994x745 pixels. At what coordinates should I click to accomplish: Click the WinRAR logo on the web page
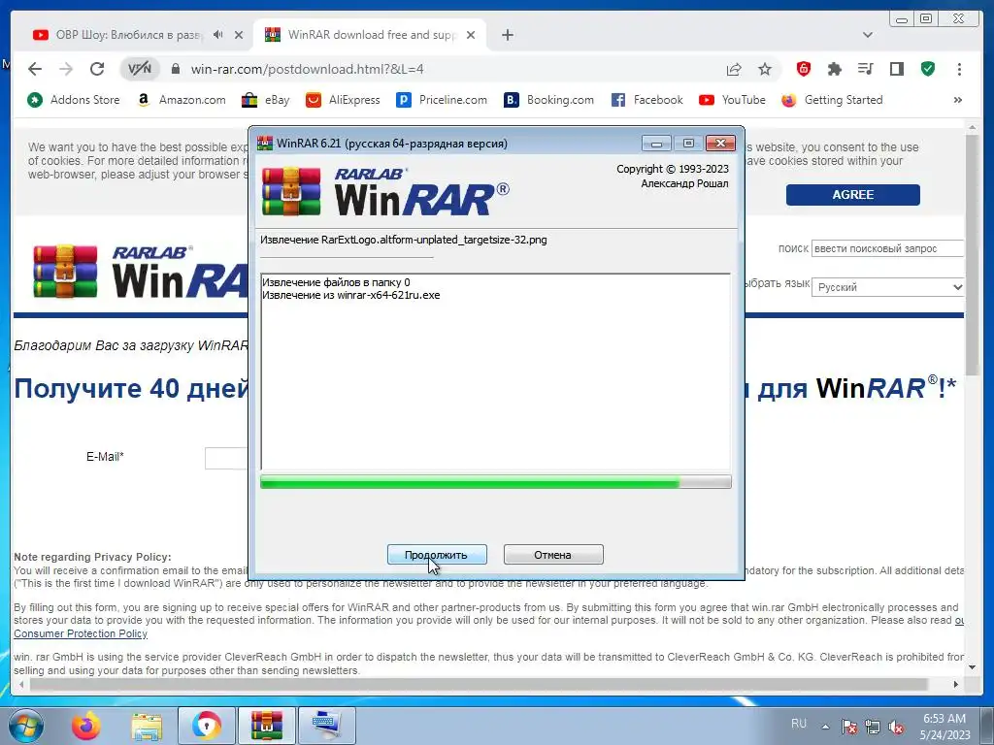(x=140, y=272)
